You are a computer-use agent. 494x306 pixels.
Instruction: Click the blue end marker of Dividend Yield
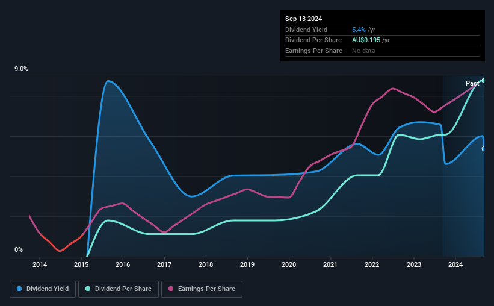484,149
